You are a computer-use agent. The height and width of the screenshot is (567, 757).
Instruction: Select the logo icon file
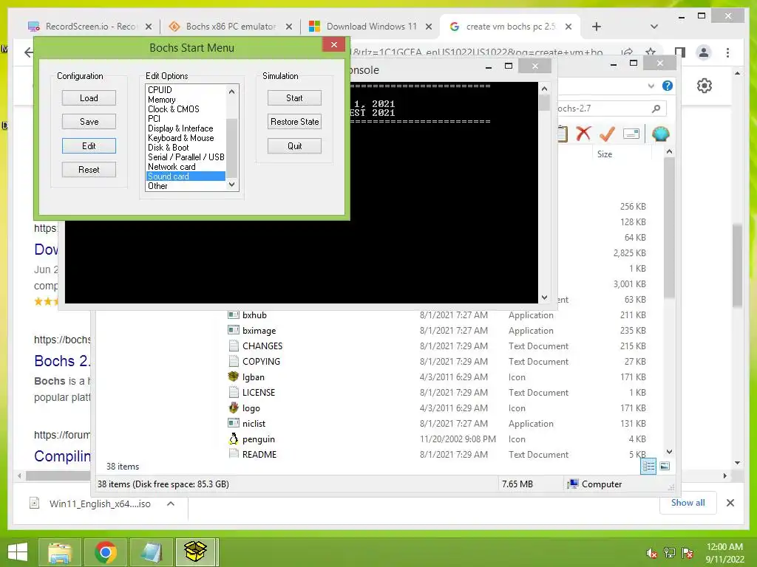(251, 408)
